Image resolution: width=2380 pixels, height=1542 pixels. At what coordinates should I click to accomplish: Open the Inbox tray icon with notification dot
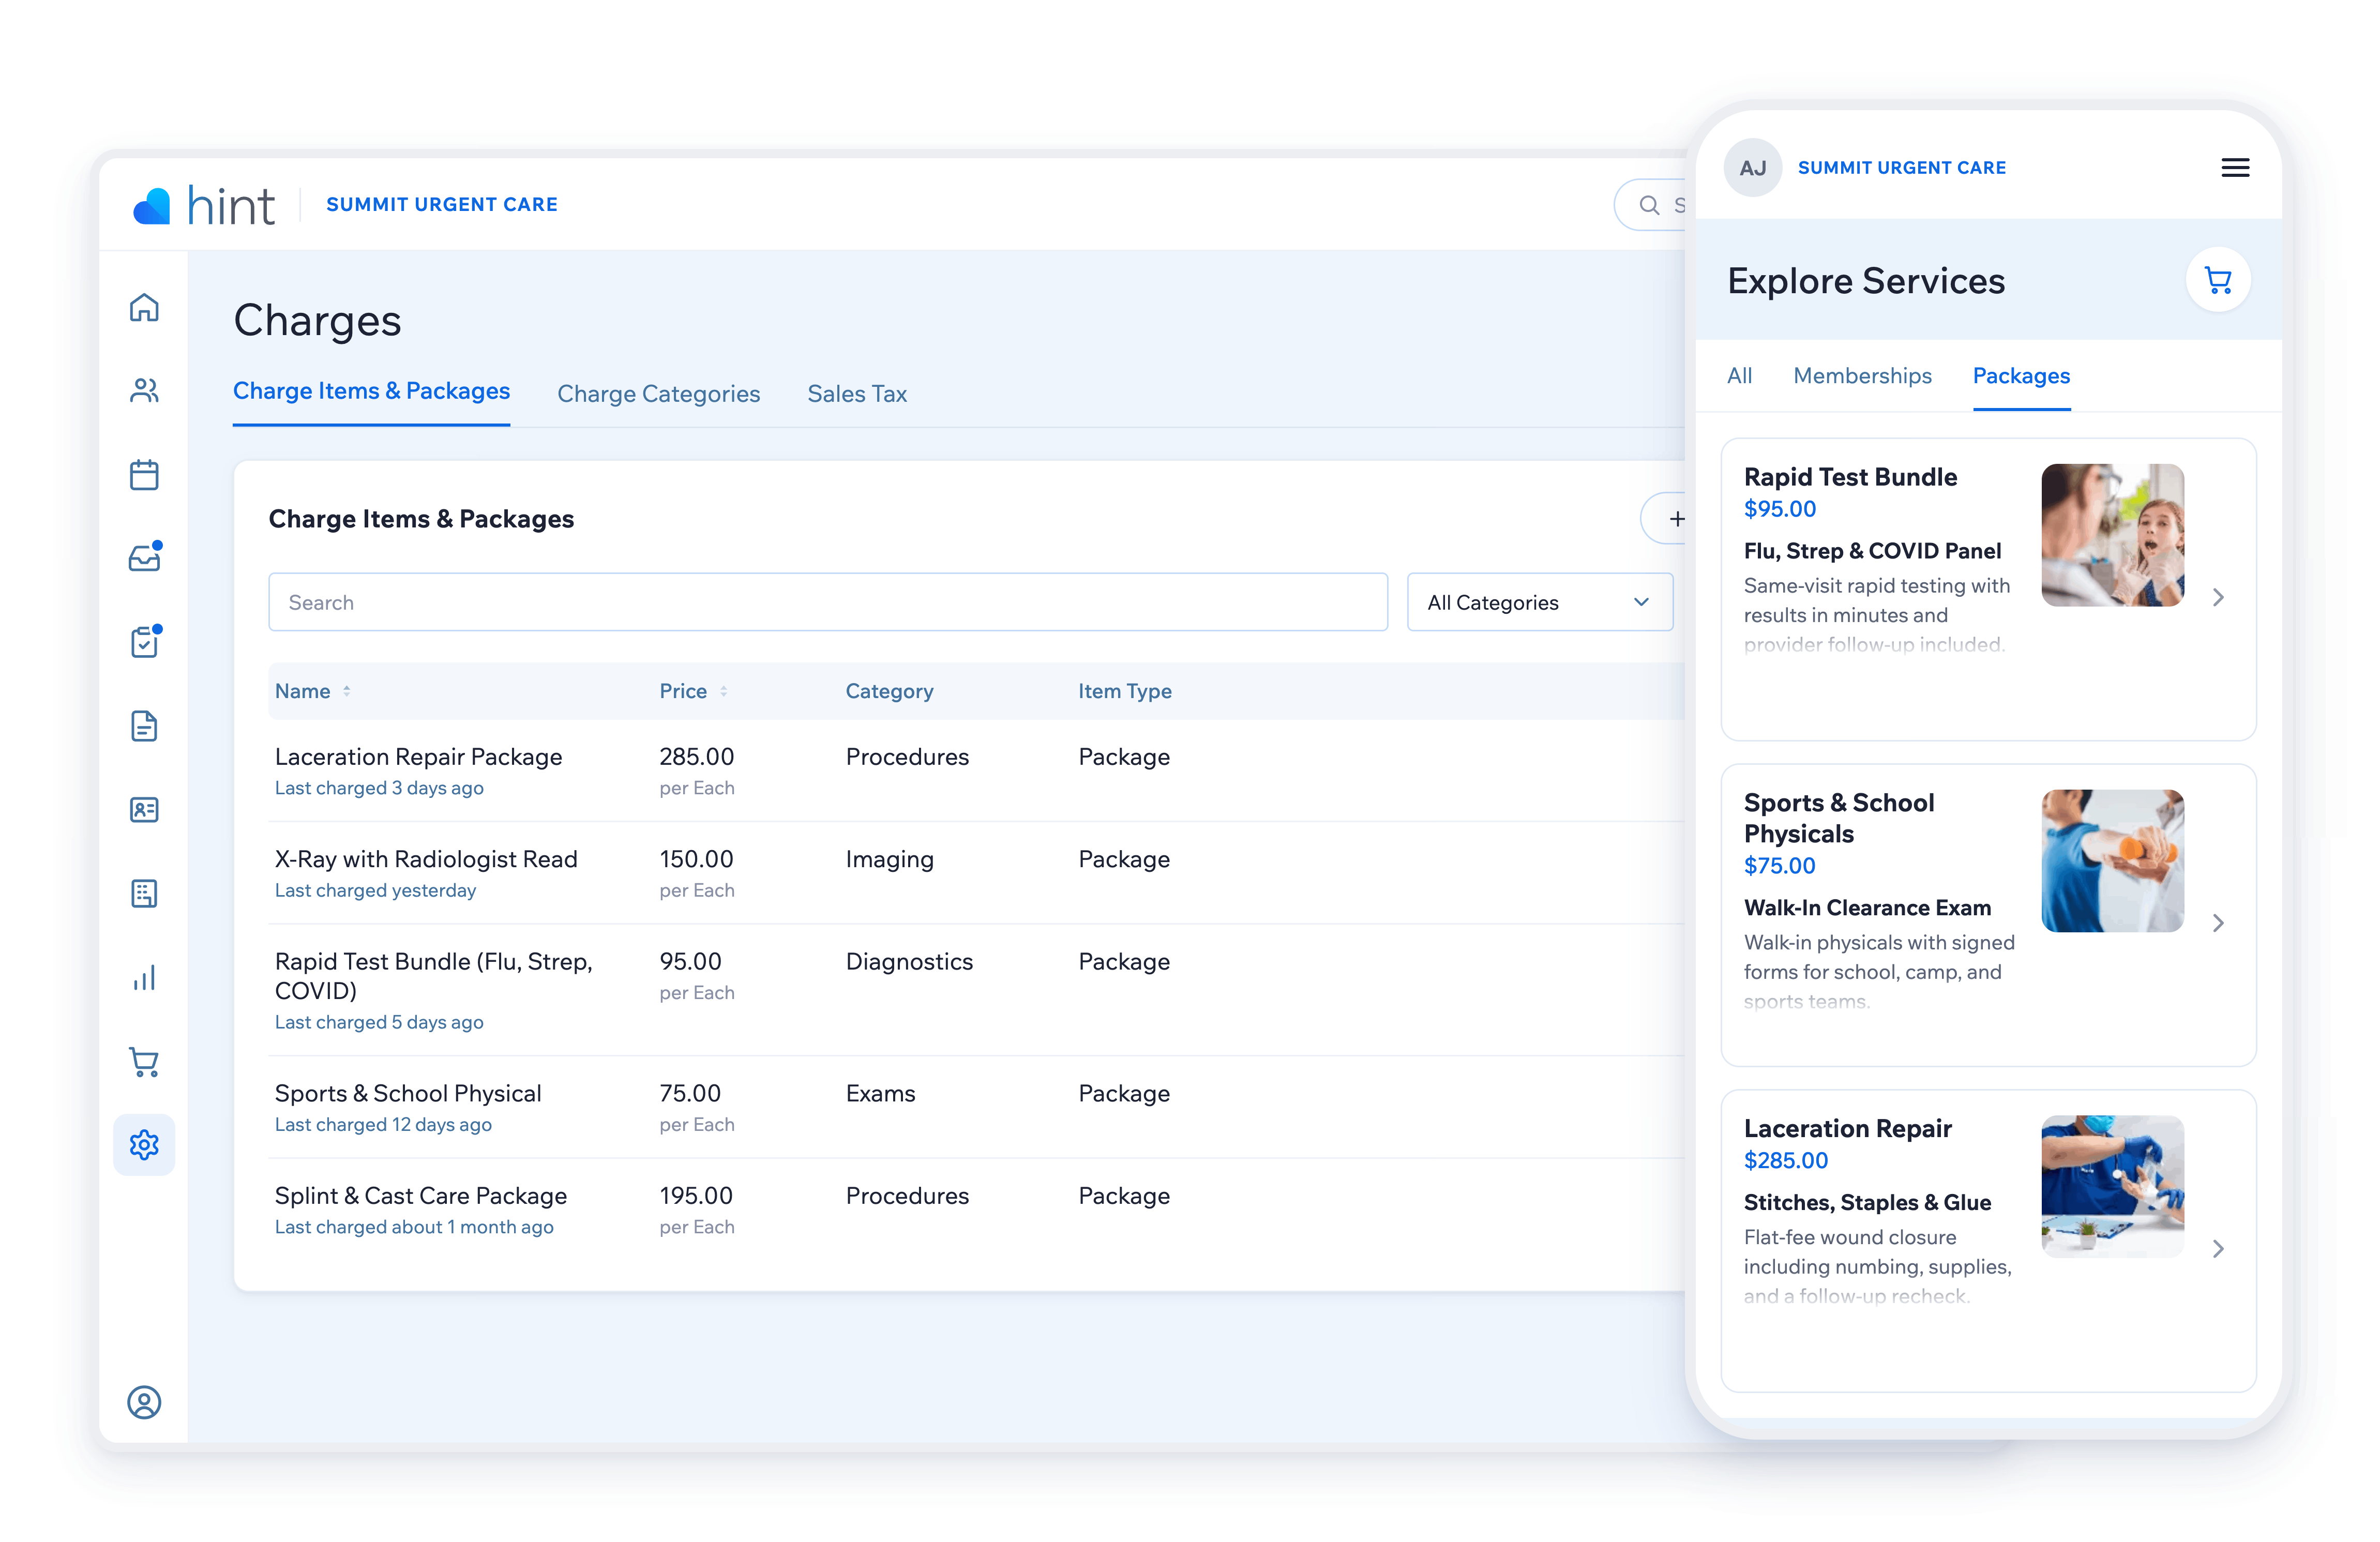[145, 557]
